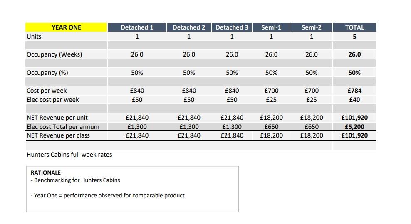Click the £5,200 total elec cost cell
The image size is (411, 224).
tap(354, 127)
